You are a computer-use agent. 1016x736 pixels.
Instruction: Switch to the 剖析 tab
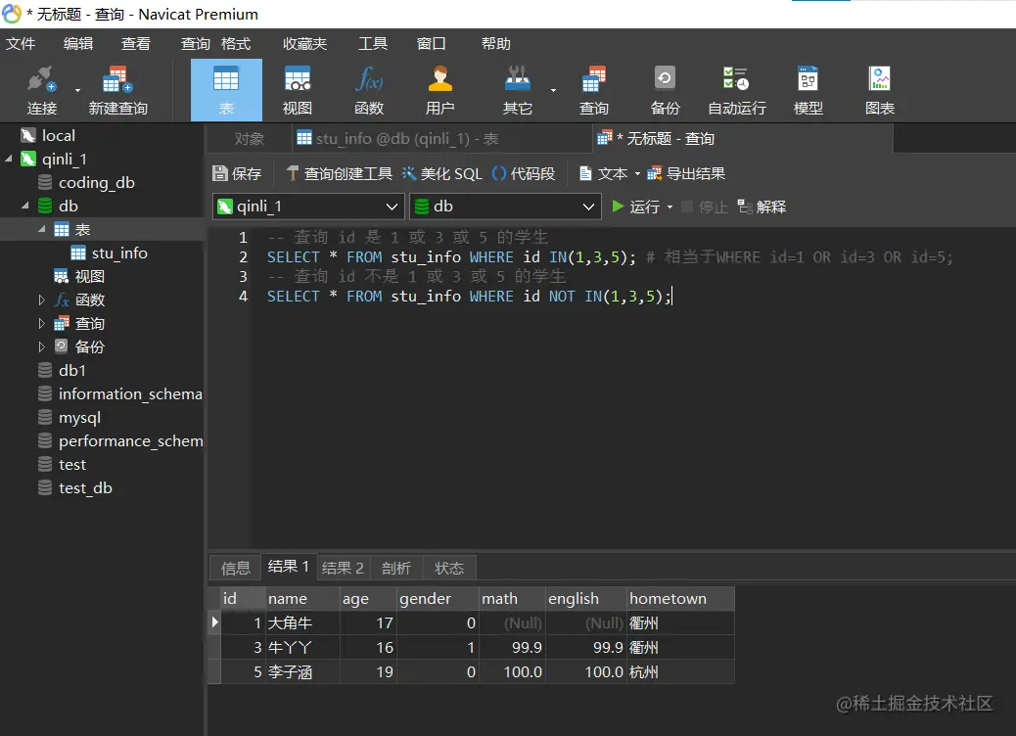[395, 569]
